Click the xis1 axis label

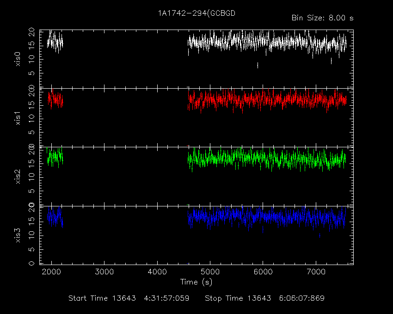(x=18, y=118)
